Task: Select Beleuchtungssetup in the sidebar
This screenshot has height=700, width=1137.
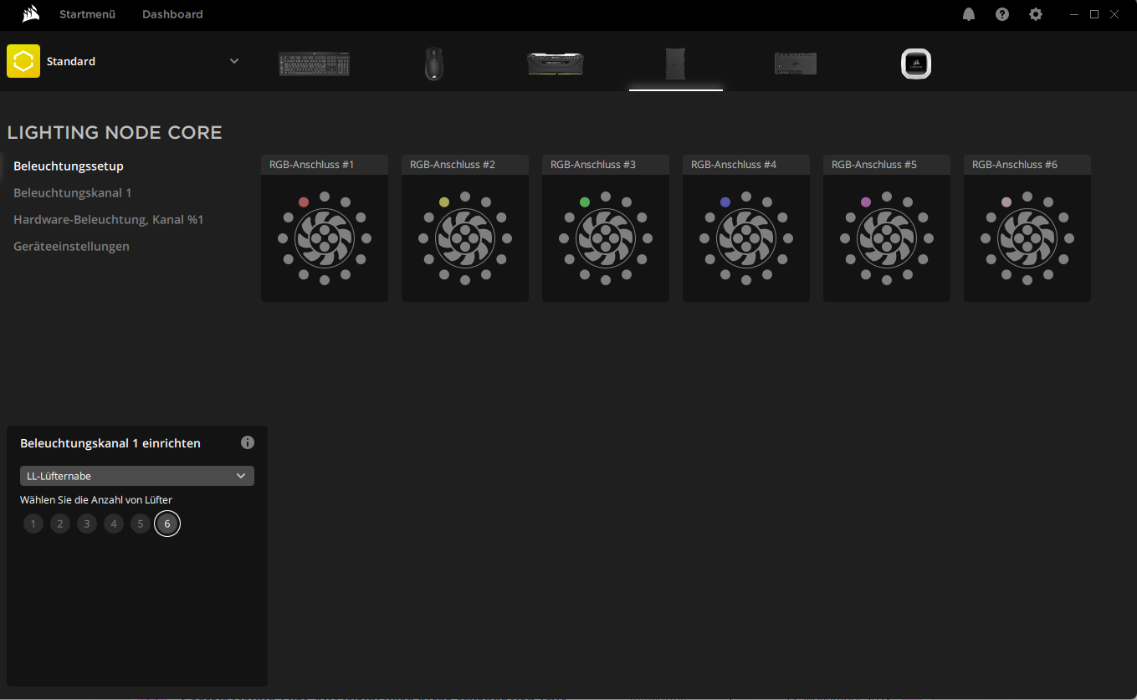Action: [69, 166]
